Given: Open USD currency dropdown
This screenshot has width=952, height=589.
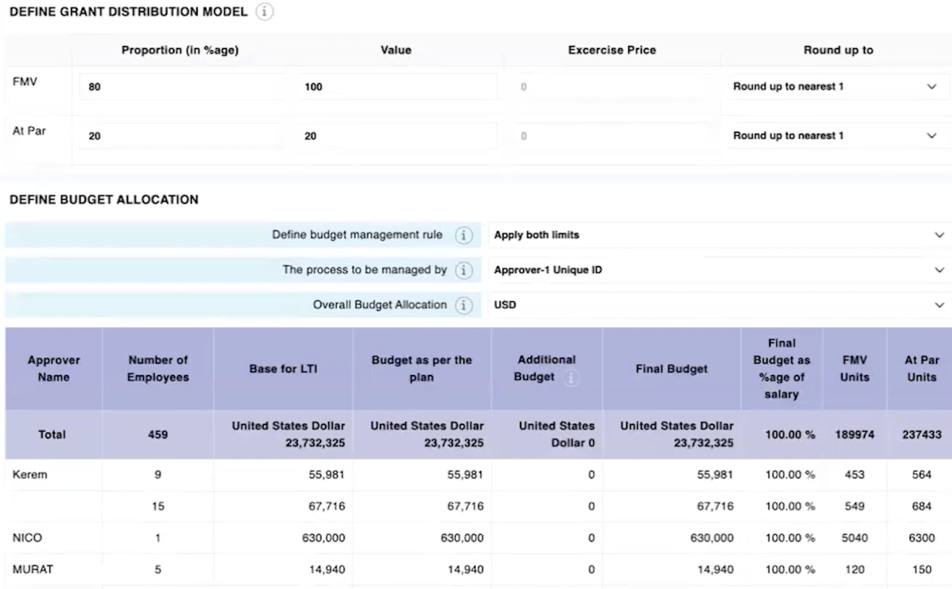Looking at the screenshot, I should point(719,305).
